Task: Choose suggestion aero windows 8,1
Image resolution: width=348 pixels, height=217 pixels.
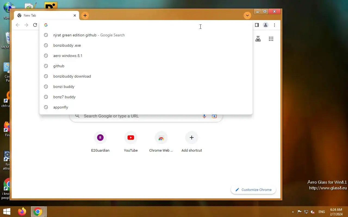Action: tap(146, 56)
